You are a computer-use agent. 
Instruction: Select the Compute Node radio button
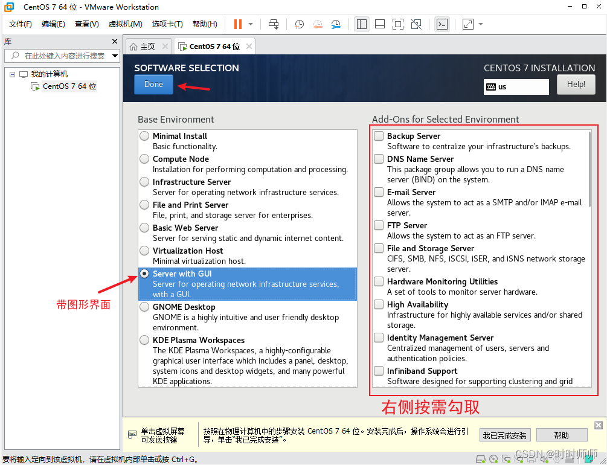point(144,159)
